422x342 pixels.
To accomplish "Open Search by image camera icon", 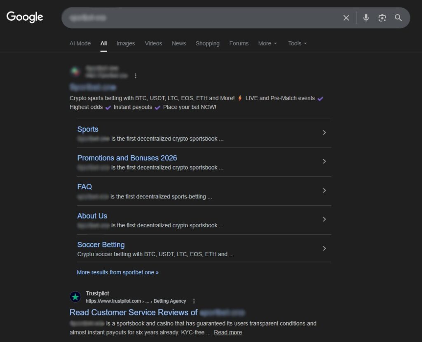I will 382,18.
